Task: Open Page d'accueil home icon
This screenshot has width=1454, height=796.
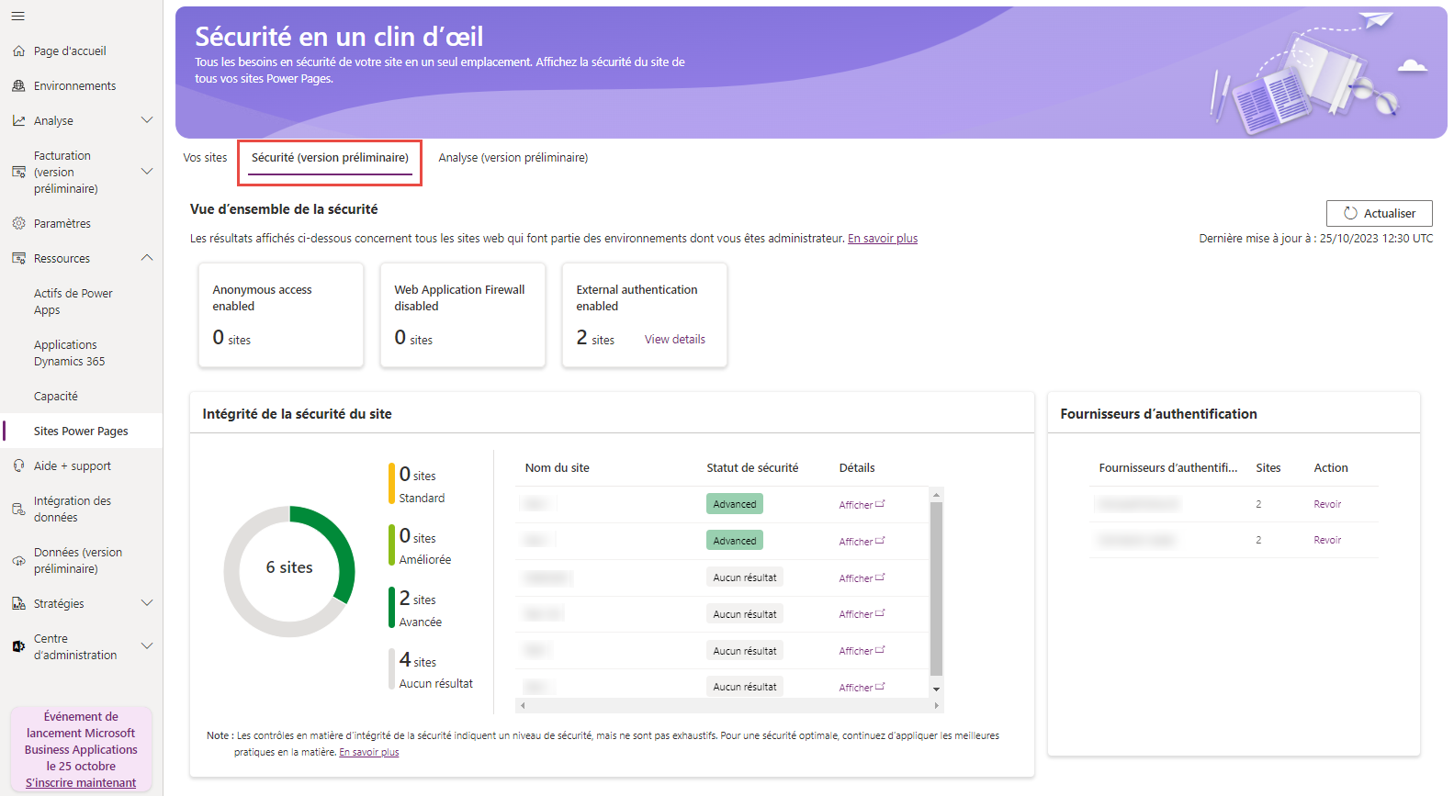Action: (x=18, y=51)
